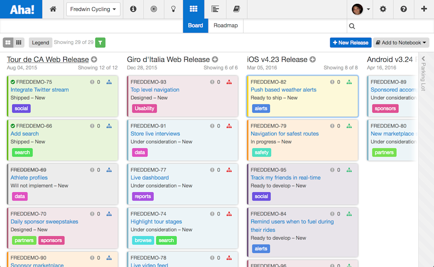Select the Board tab
The height and width of the screenshot is (267, 434).
point(195,26)
